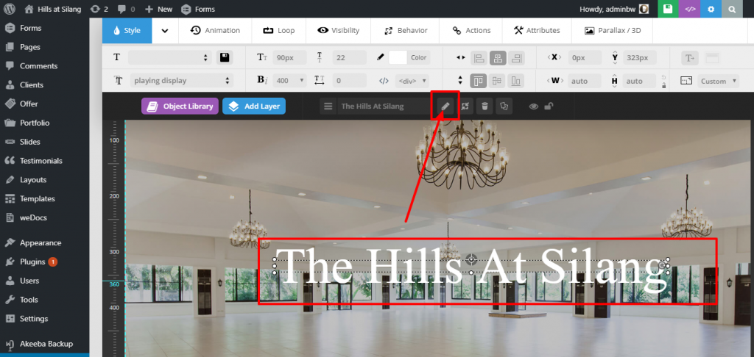
Task: Click the green save slider button
Action: click(667, 9)
